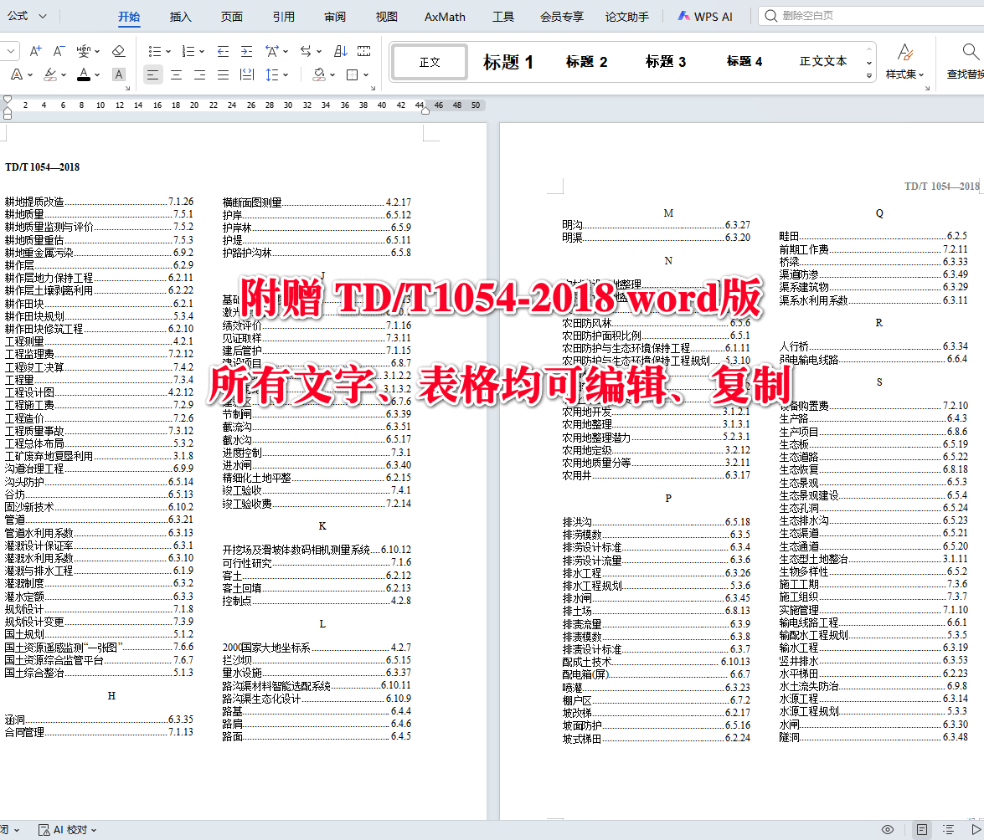Click the phonetic guide (wén) icon
The width and height of the screenshot is (984, 840).
pos(83,51)
